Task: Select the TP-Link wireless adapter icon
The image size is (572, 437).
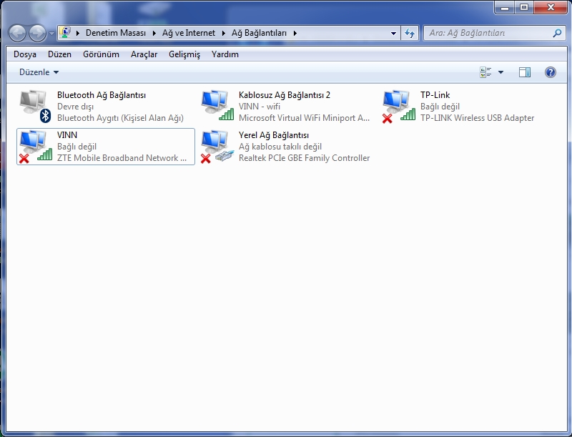Action: click(x=398, y=106)
